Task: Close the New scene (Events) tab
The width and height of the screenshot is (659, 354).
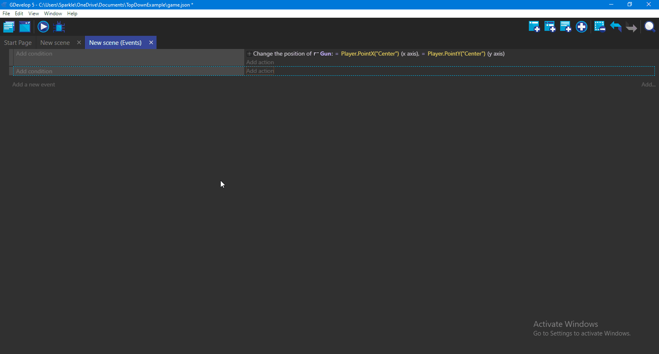Action: point(151,42)
